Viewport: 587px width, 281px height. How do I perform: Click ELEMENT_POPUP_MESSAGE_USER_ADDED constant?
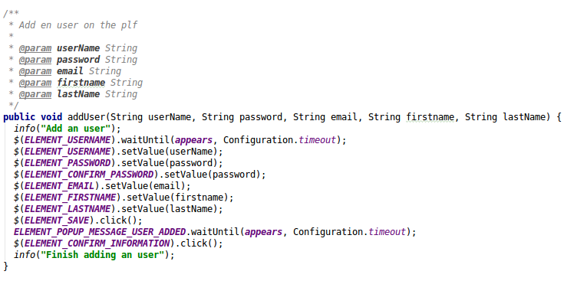click(100, 232)
